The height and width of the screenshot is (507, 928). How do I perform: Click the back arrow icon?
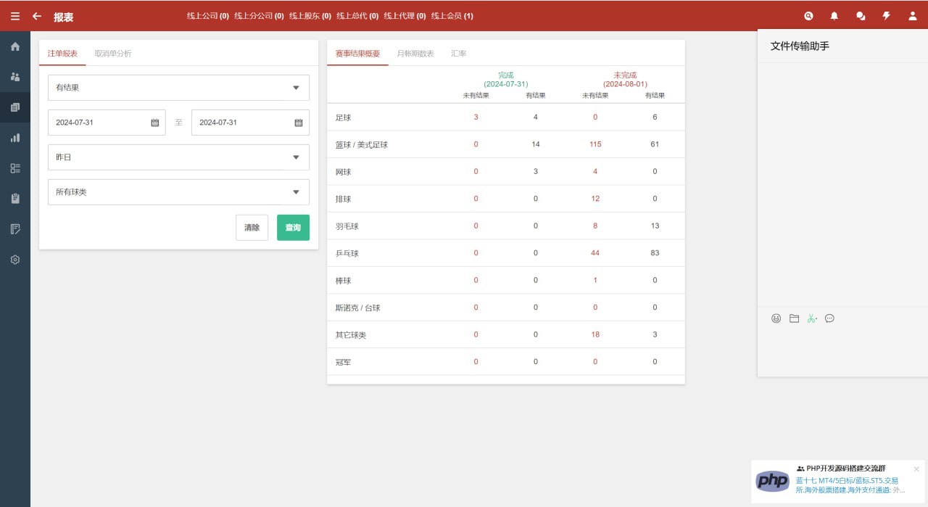tap(37, 16)
